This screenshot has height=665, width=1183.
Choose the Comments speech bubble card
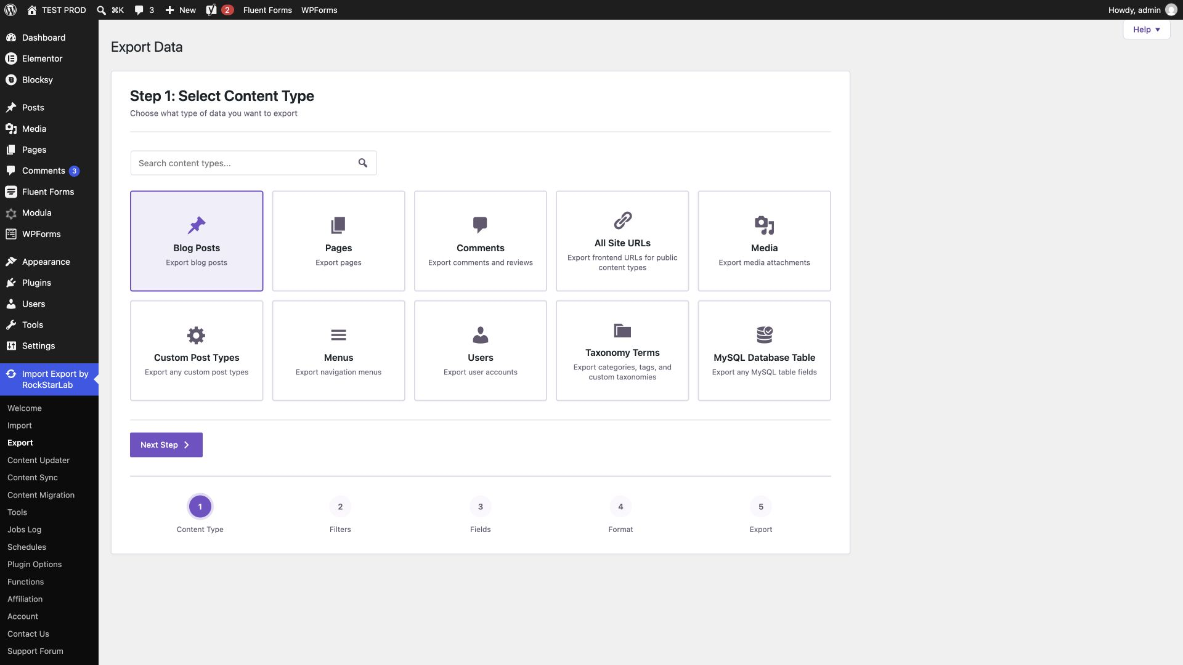tap(481, 241)
